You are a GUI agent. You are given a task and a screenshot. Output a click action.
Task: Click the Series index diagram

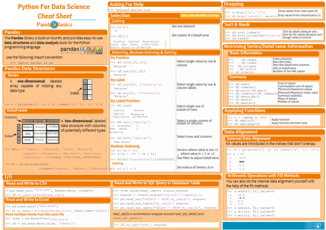87,90
